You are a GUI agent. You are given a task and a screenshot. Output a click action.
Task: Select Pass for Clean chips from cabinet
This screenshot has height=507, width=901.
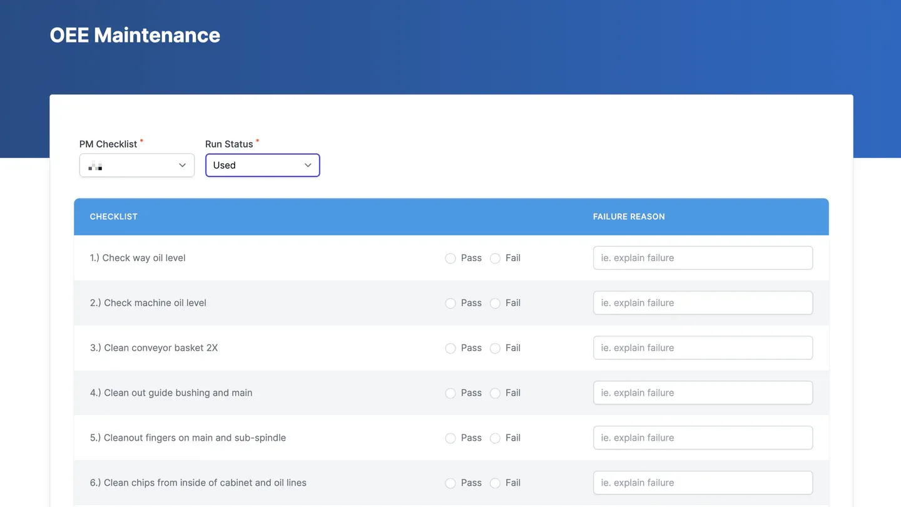(450, 484)
